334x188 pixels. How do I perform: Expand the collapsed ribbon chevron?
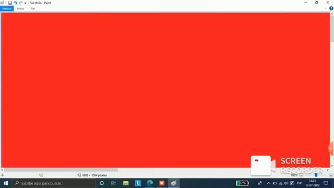(x=326, y=8)
